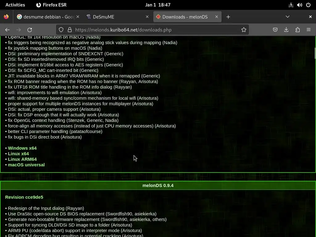
Task: Click the forward navigation arrow
Action: [19, 30]
